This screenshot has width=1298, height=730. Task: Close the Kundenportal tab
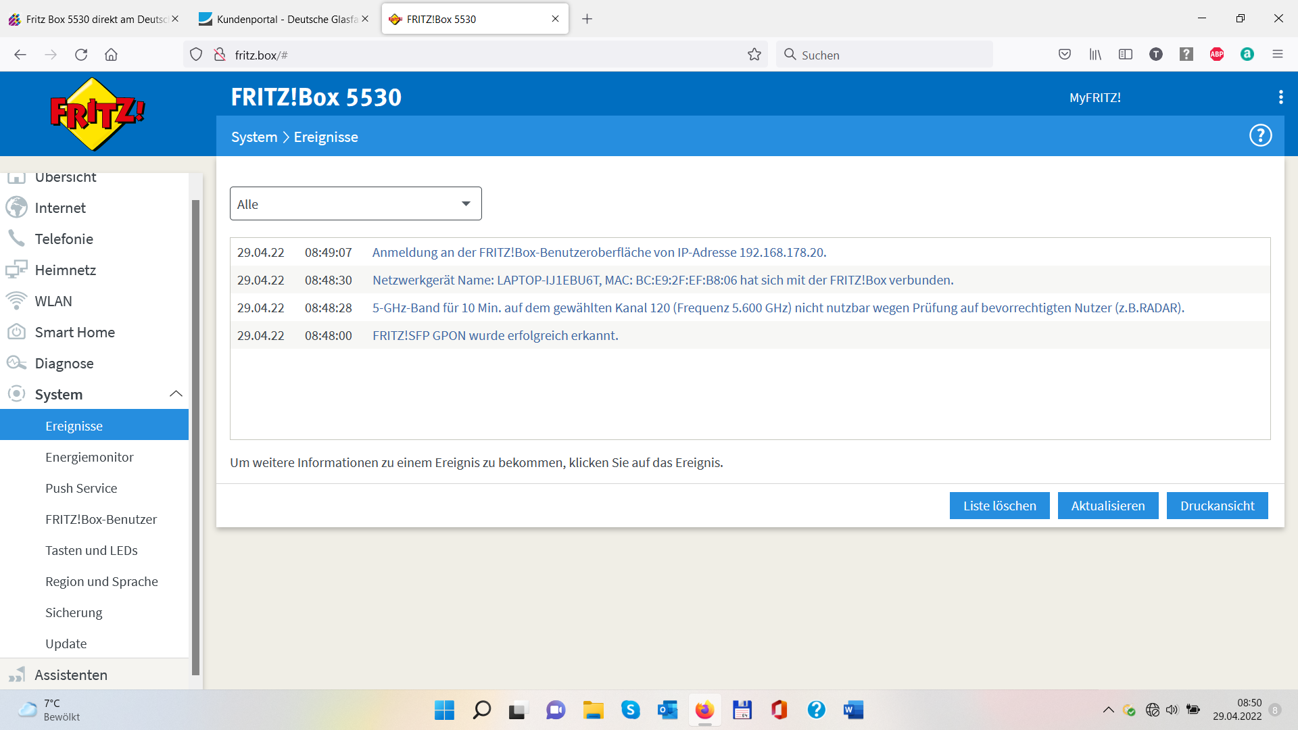click(x=365, y=19)
